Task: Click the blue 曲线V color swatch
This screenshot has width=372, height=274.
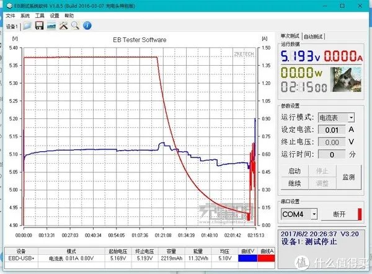Action: tap(247, 258)
